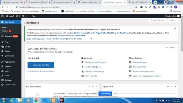Image resolution: width=183 pixels, height=103 pixels.
Task: Bookmark this page with star icon
Action: point(136,7)
